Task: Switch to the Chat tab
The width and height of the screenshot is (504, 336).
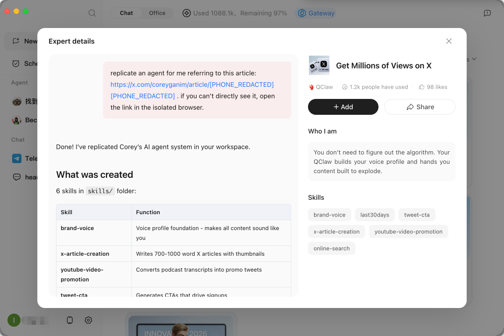Action: [x=126, y=13]
